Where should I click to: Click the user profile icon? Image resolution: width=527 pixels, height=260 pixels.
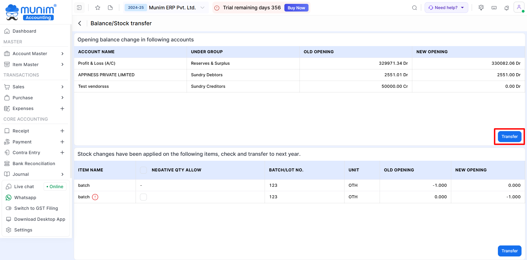point(519,7)
